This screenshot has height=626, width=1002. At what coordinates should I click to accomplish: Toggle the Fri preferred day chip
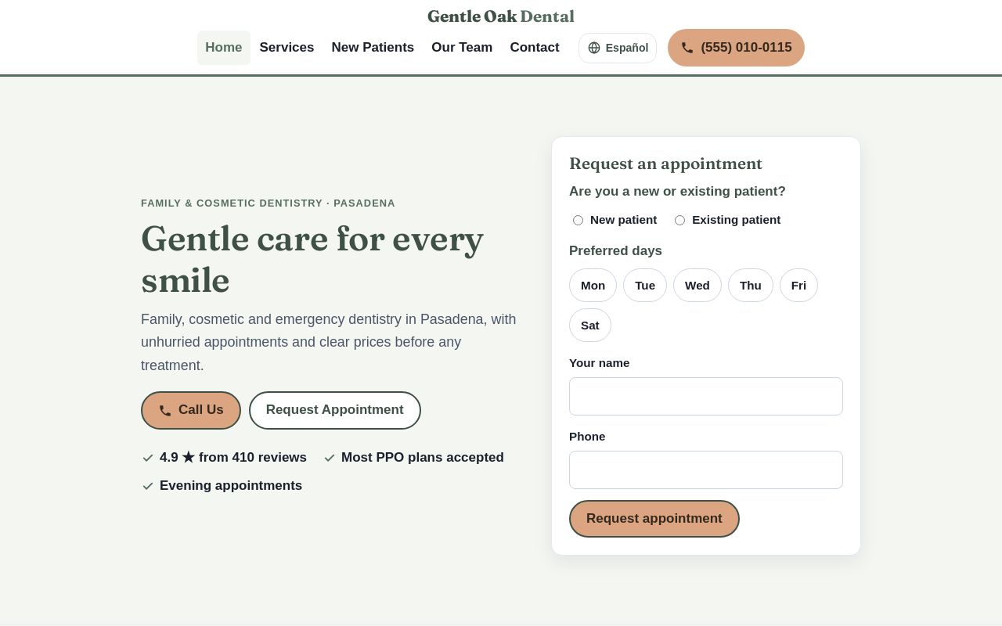[798, 285]
